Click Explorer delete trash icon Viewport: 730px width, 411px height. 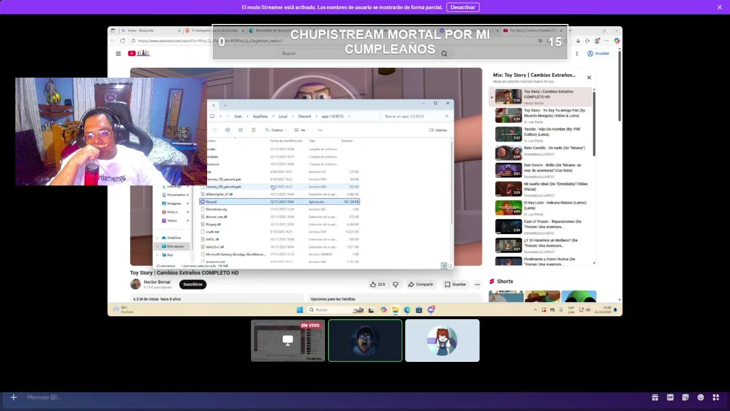click(x=253, y=130)
